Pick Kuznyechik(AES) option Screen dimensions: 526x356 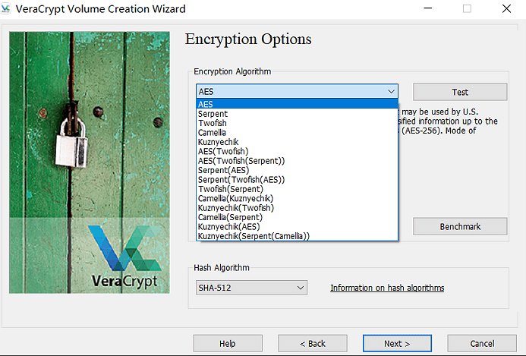click(x=297, y=226)
